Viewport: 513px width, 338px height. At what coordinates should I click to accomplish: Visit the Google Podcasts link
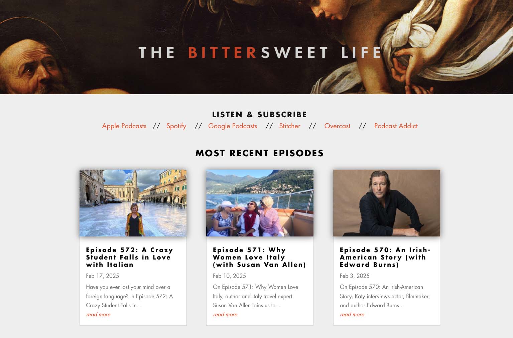(233, 126)
